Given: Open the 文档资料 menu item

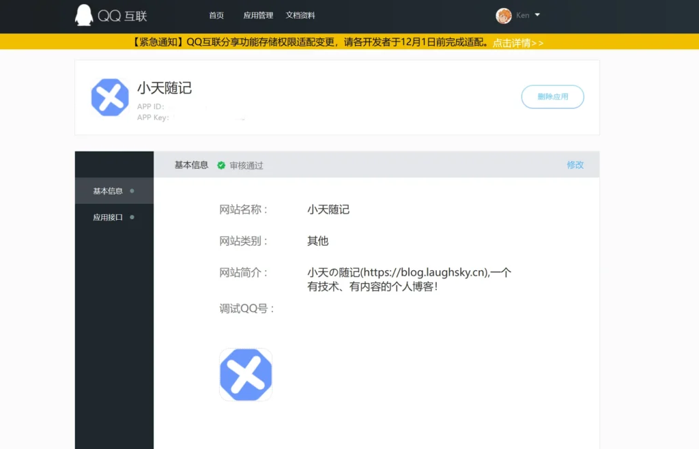Looking at the screenshot, I should (300, 15).
